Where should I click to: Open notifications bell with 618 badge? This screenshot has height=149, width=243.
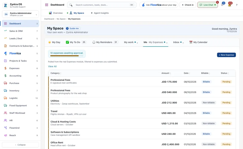tap(230, 5)
